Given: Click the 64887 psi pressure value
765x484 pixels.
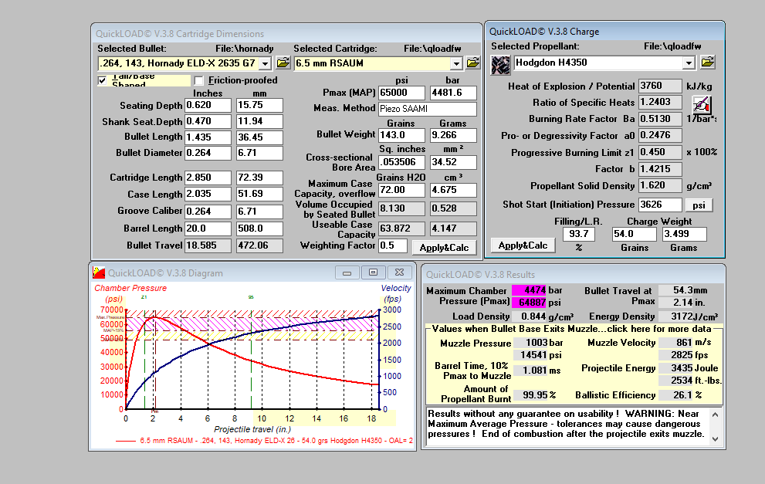Looking at the screenshot, I should coord(529,303).
